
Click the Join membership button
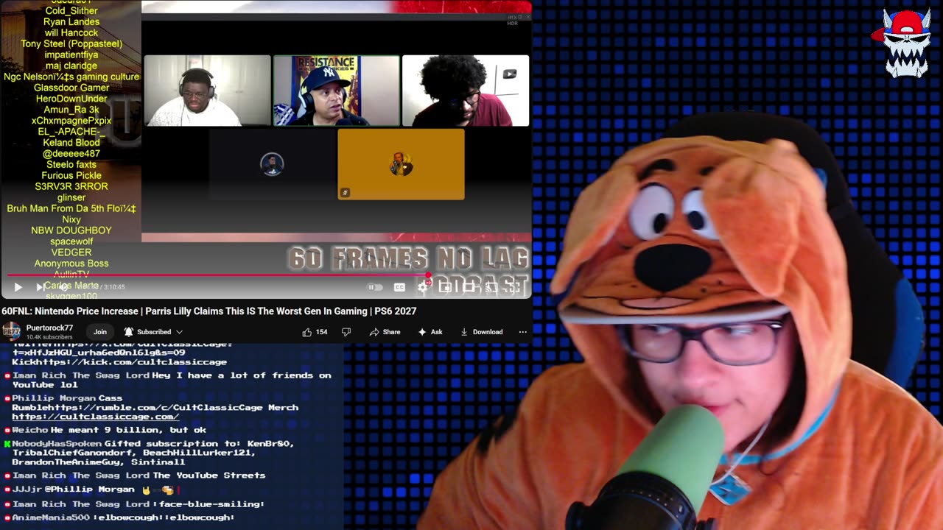click(x=100, y=332)
